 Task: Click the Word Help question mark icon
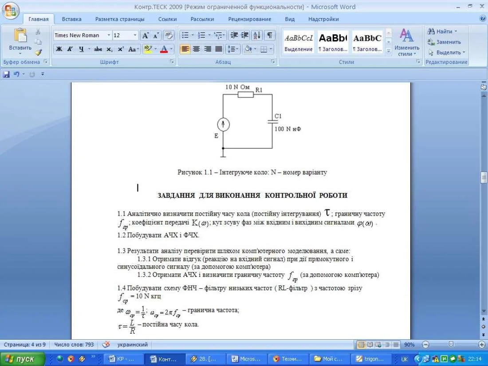click(x=483, y=18)
